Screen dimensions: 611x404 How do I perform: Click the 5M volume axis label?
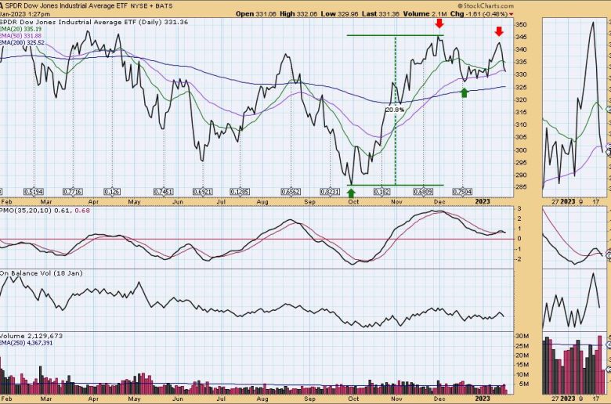(x=524, y=384)
